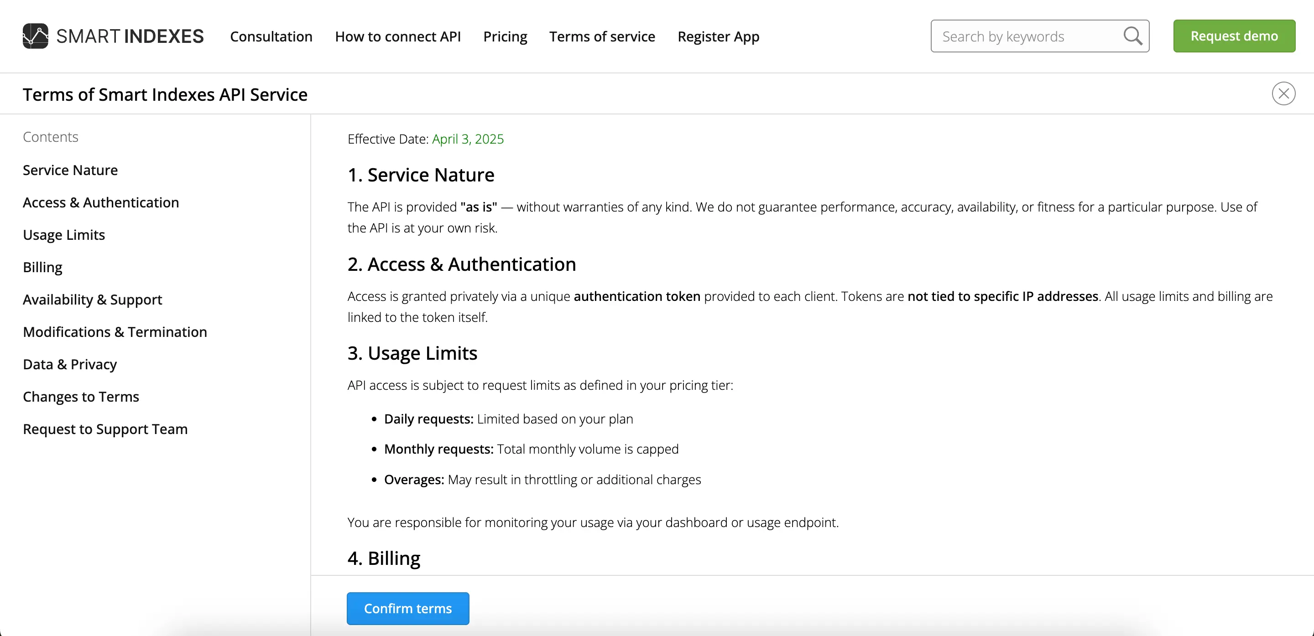Jump to Availability & Support section
The width and height of the screenshot is (1314, 636).
92,300
